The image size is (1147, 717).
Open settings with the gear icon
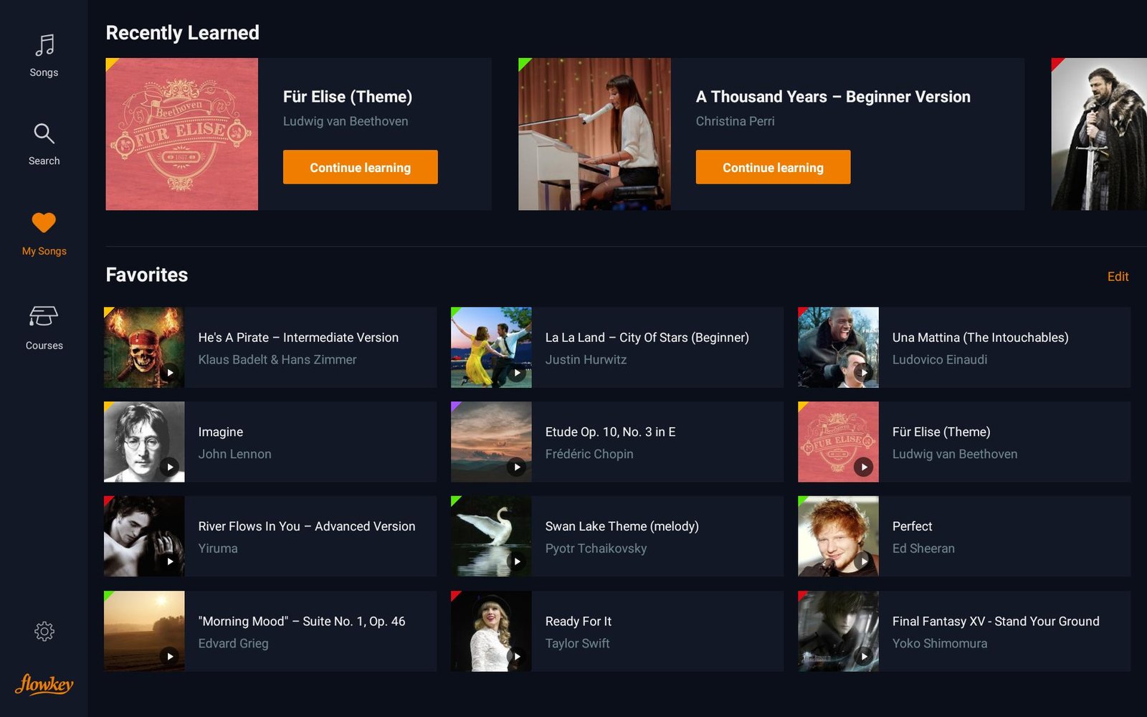click(44, 631)
